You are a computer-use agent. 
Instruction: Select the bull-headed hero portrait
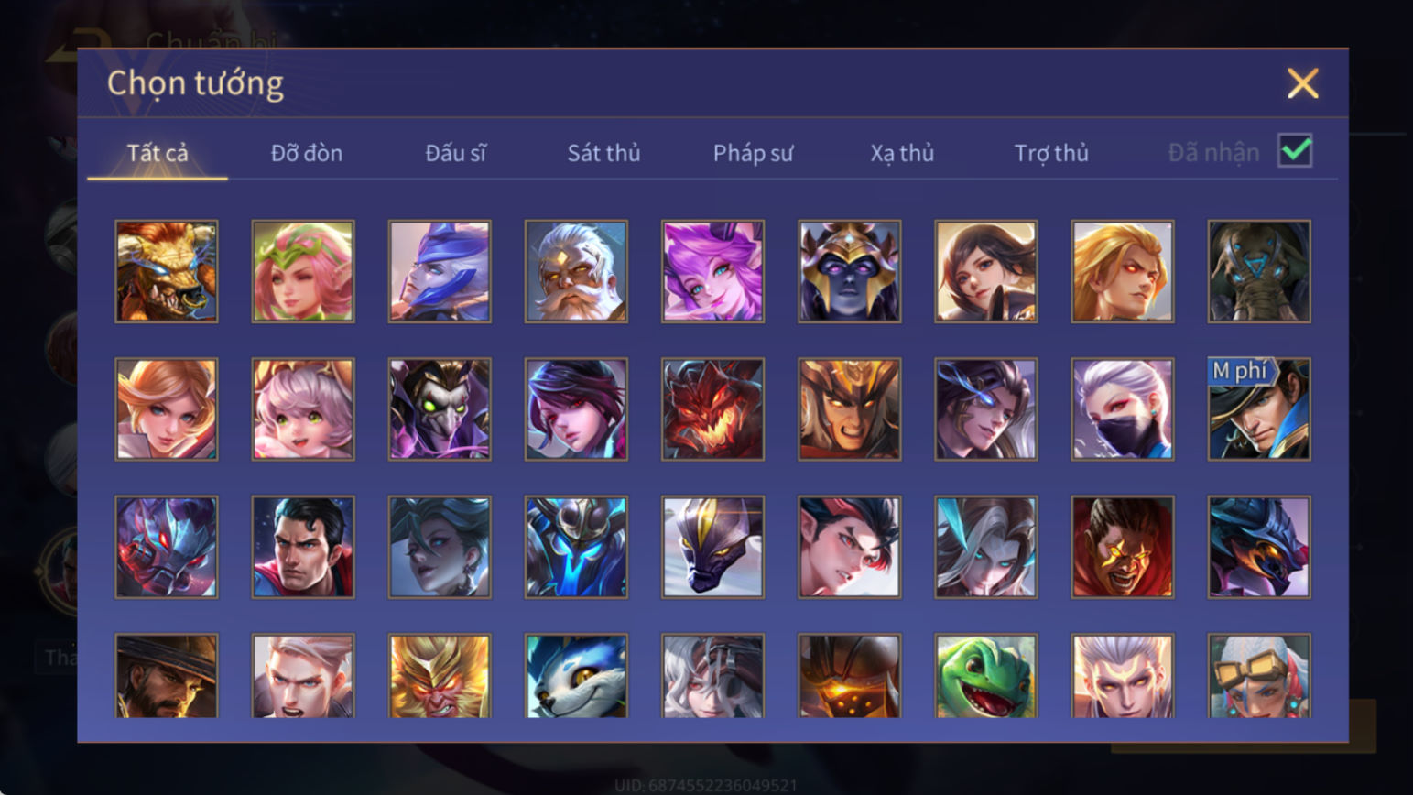click(167, 271)
